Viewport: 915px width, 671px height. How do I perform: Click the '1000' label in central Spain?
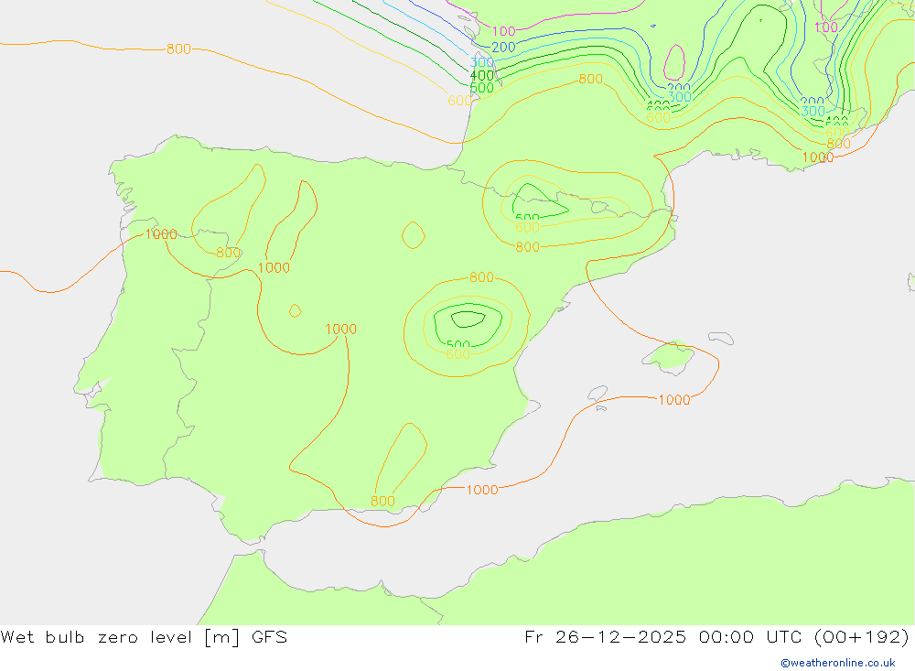pos(340,329)
